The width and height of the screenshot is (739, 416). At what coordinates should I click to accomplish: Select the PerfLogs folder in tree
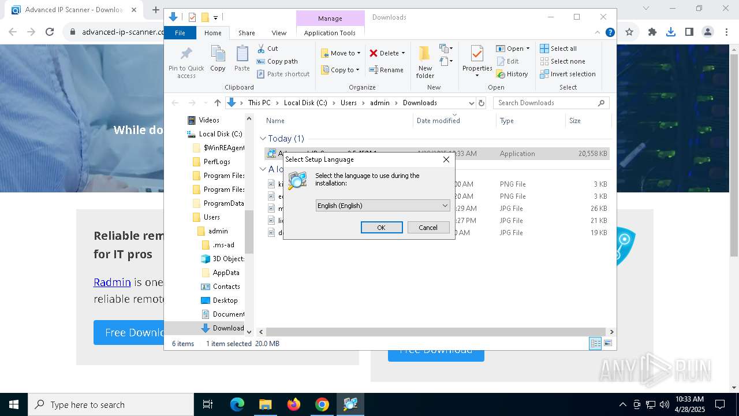(x=211, y=162)
